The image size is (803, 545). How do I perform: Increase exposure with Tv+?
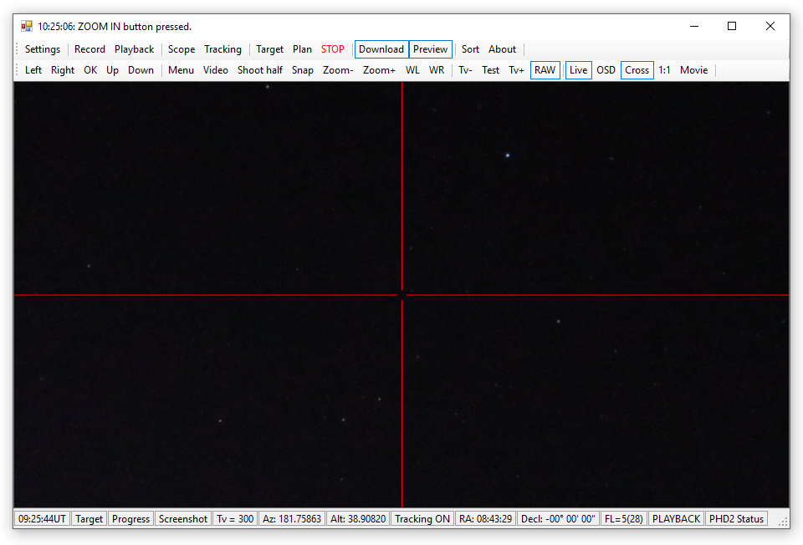pos(516,70)
